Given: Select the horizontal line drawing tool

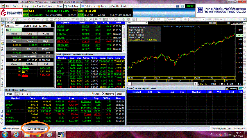Looking at the screenshot, I should coord(25,19).
